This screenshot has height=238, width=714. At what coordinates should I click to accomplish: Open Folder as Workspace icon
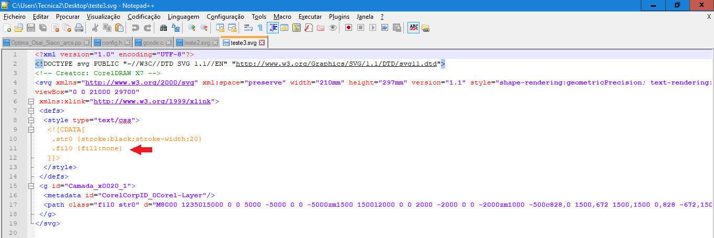point(321,28)
